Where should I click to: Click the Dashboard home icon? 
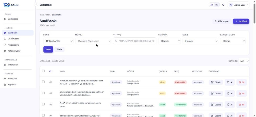(x=5, y=19)
